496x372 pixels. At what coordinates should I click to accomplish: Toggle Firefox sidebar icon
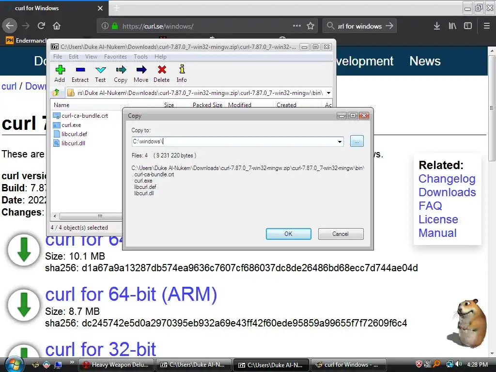click(468, 26)
